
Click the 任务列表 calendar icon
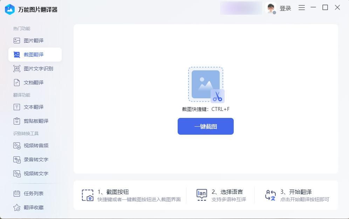pos(17,194)
